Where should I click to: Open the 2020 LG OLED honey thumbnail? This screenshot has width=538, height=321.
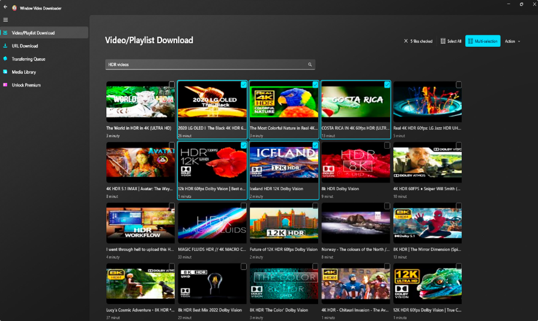212,102
